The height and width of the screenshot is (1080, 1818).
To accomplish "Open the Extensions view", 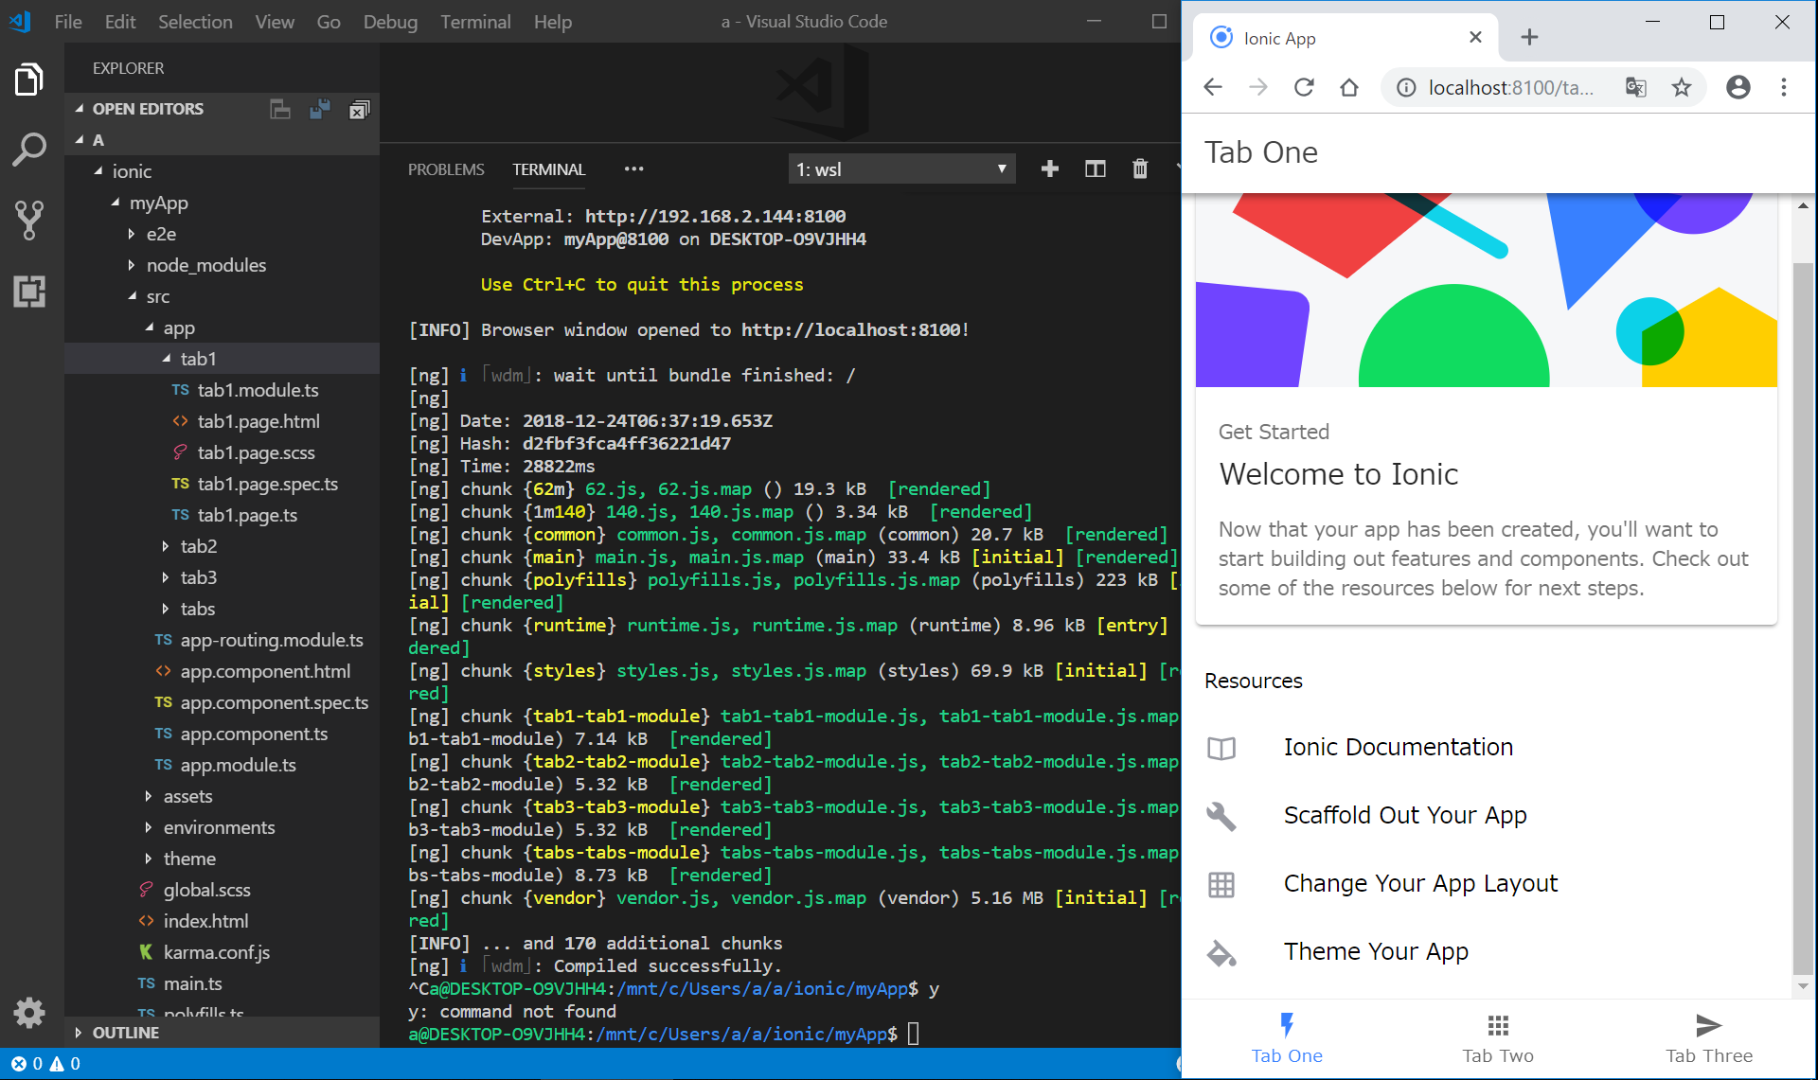I will [x=29, y=292].
